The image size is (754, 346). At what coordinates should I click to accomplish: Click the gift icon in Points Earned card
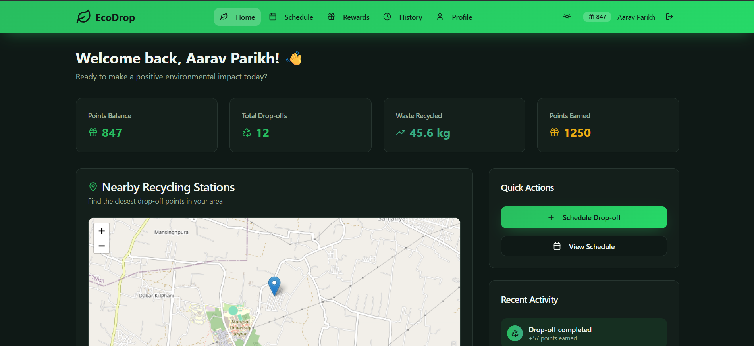tap(554, 133)
